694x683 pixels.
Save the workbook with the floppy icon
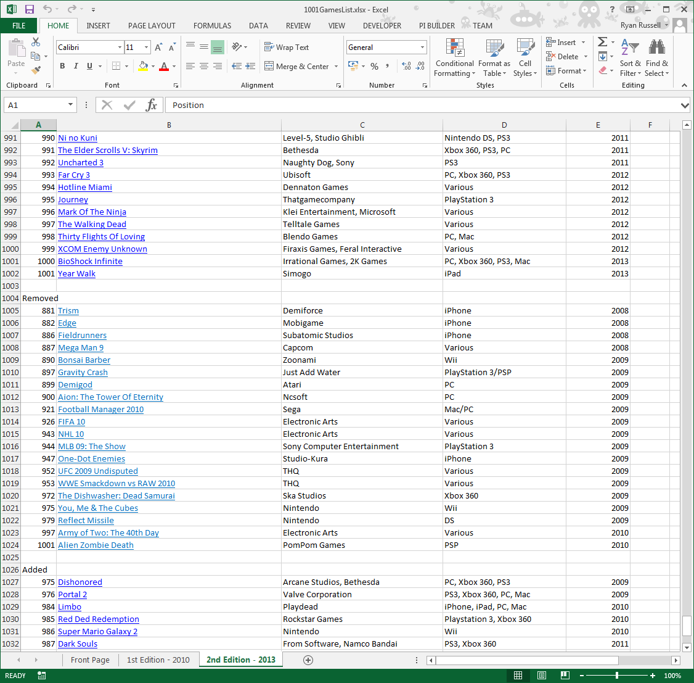pos(29,9)
